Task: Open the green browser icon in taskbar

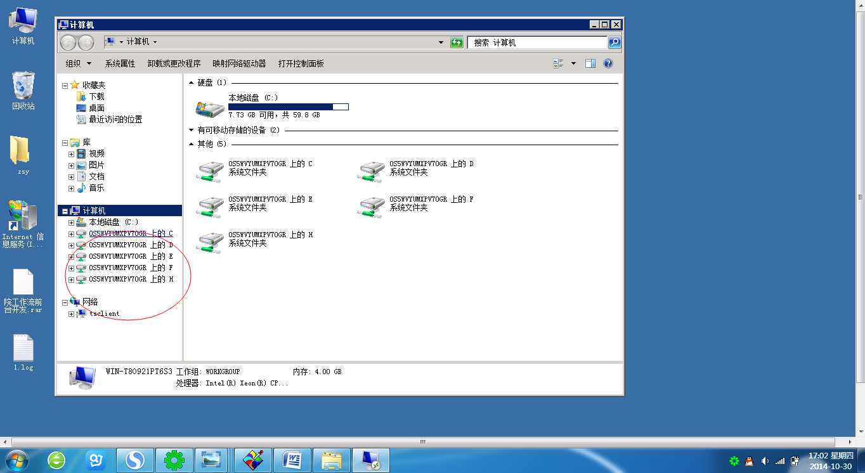Action: coord(56,460)
